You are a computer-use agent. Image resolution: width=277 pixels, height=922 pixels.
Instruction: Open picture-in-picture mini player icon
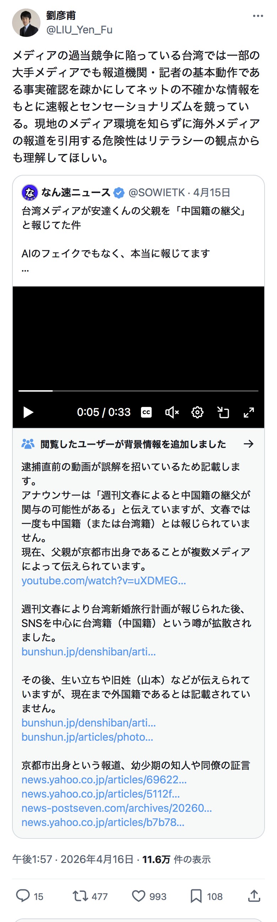[223, 412]
